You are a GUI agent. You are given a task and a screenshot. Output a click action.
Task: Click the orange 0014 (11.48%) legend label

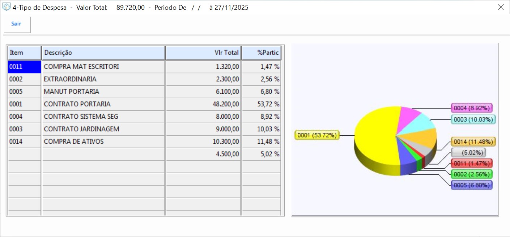(473, 142)
